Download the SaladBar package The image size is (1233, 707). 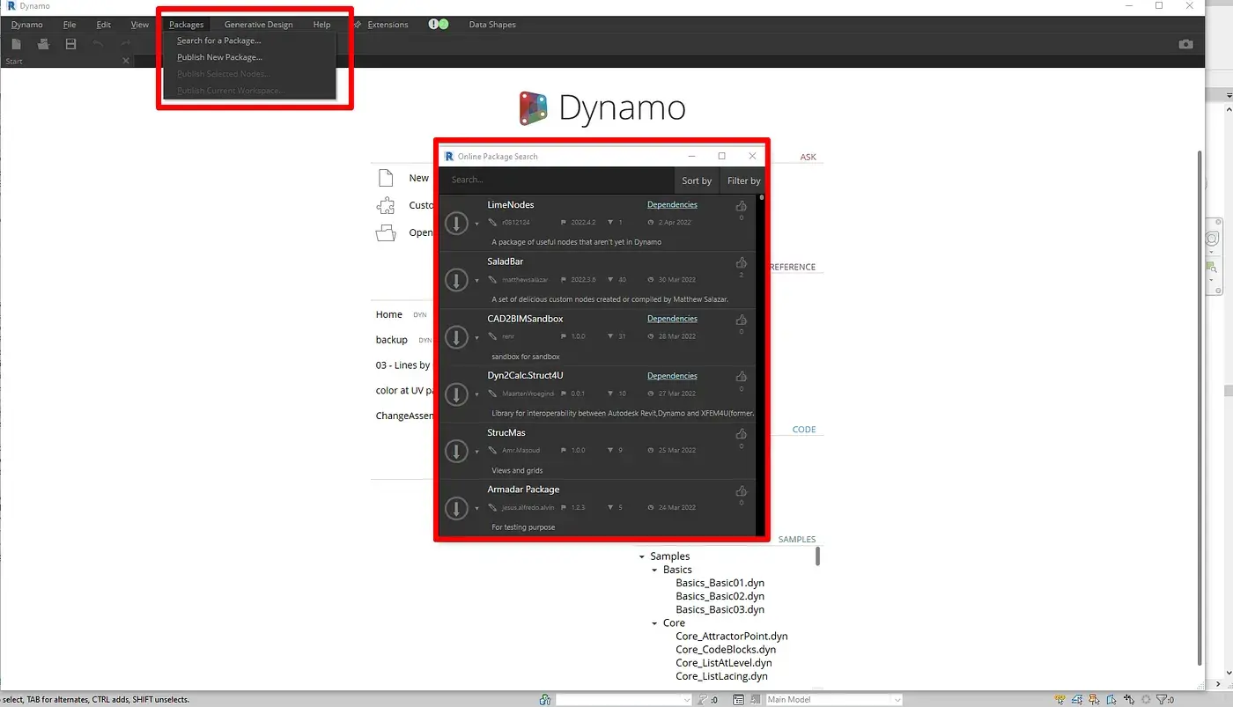(456, 280)
